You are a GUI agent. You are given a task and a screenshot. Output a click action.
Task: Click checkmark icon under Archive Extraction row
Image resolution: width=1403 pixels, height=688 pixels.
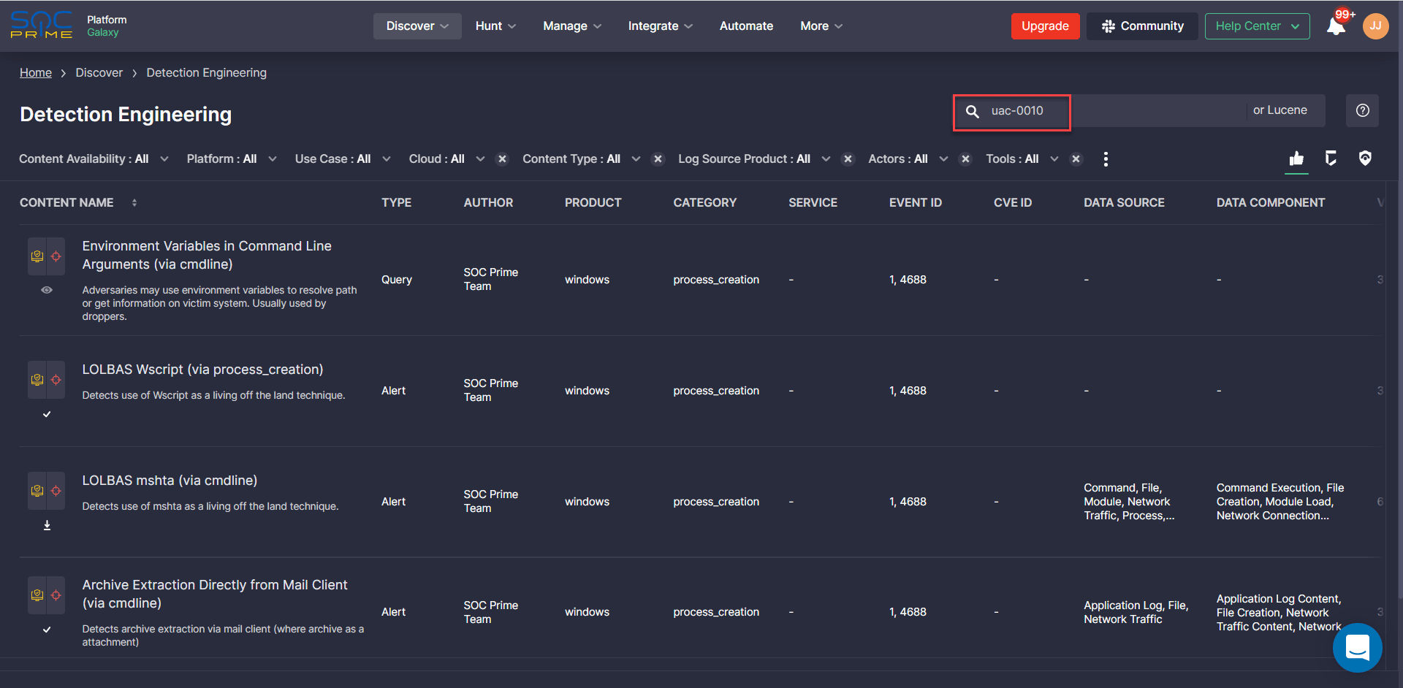click(47, 630)
